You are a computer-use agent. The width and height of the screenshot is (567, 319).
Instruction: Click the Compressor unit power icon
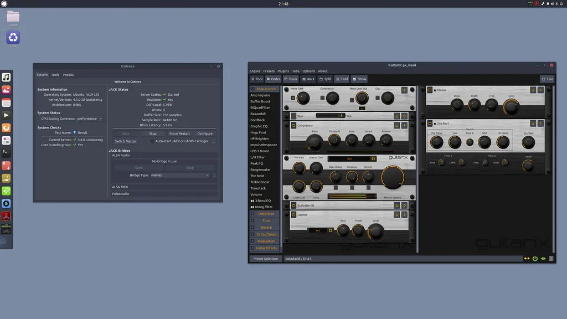click(293, 126)
